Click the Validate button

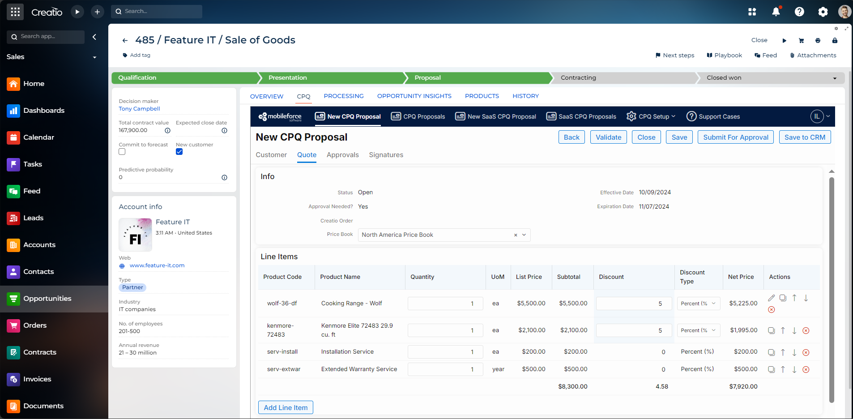609,137
